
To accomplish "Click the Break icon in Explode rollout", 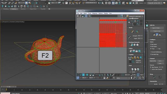I will pyautogui.click(x=129, y=57).
